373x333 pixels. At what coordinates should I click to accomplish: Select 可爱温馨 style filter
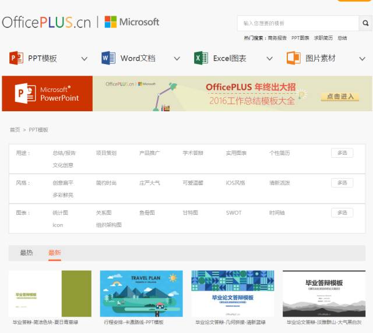pos(193,183)
